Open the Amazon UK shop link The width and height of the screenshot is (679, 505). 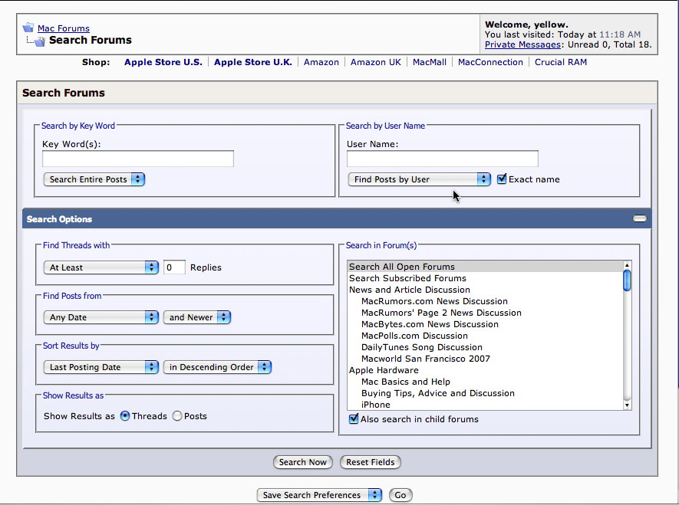[x=376, y=62]
